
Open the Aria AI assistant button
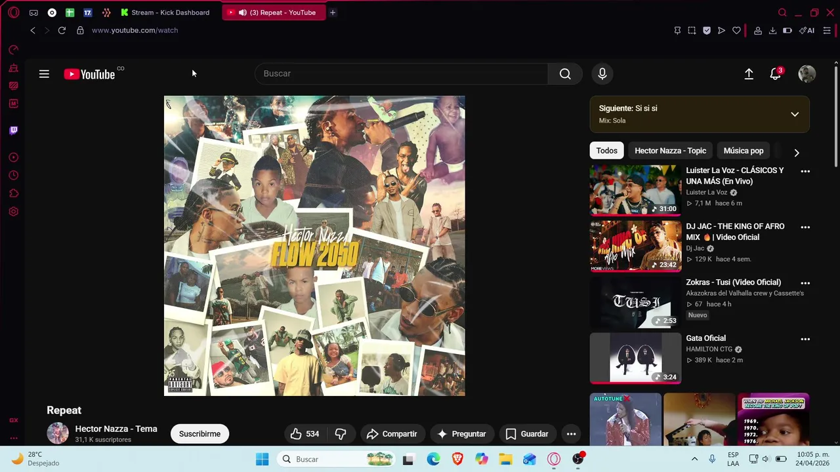point(807,30)
